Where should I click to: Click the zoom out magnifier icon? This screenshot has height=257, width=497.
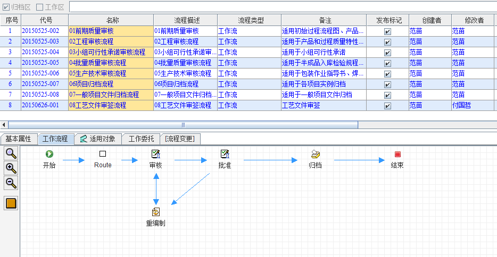11,183
